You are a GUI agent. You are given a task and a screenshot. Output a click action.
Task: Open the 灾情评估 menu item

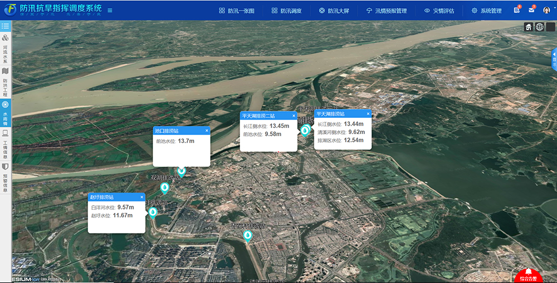click(439, 11)
